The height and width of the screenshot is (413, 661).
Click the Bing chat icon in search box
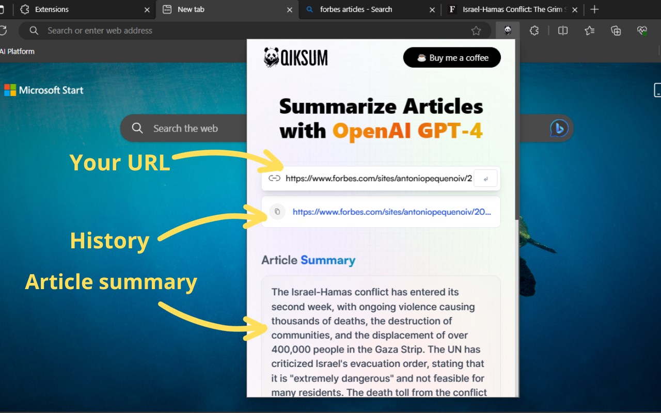[x=559, y=128]
